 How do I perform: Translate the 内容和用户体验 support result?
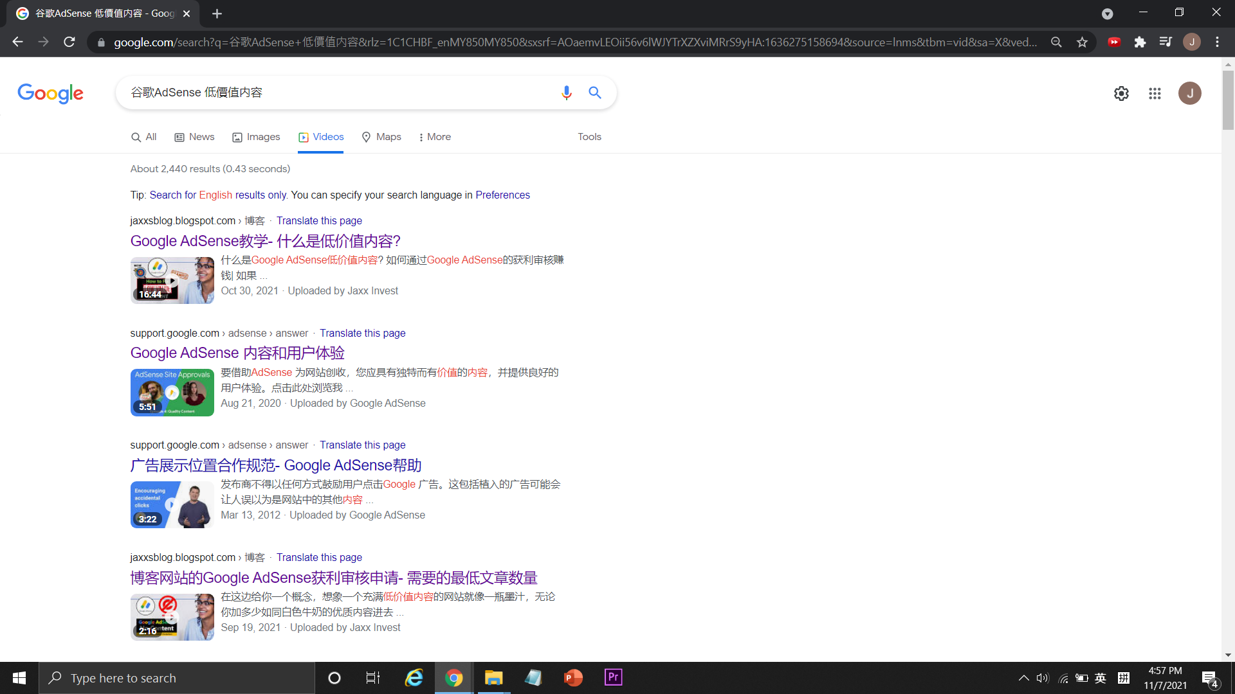(362, 333)
